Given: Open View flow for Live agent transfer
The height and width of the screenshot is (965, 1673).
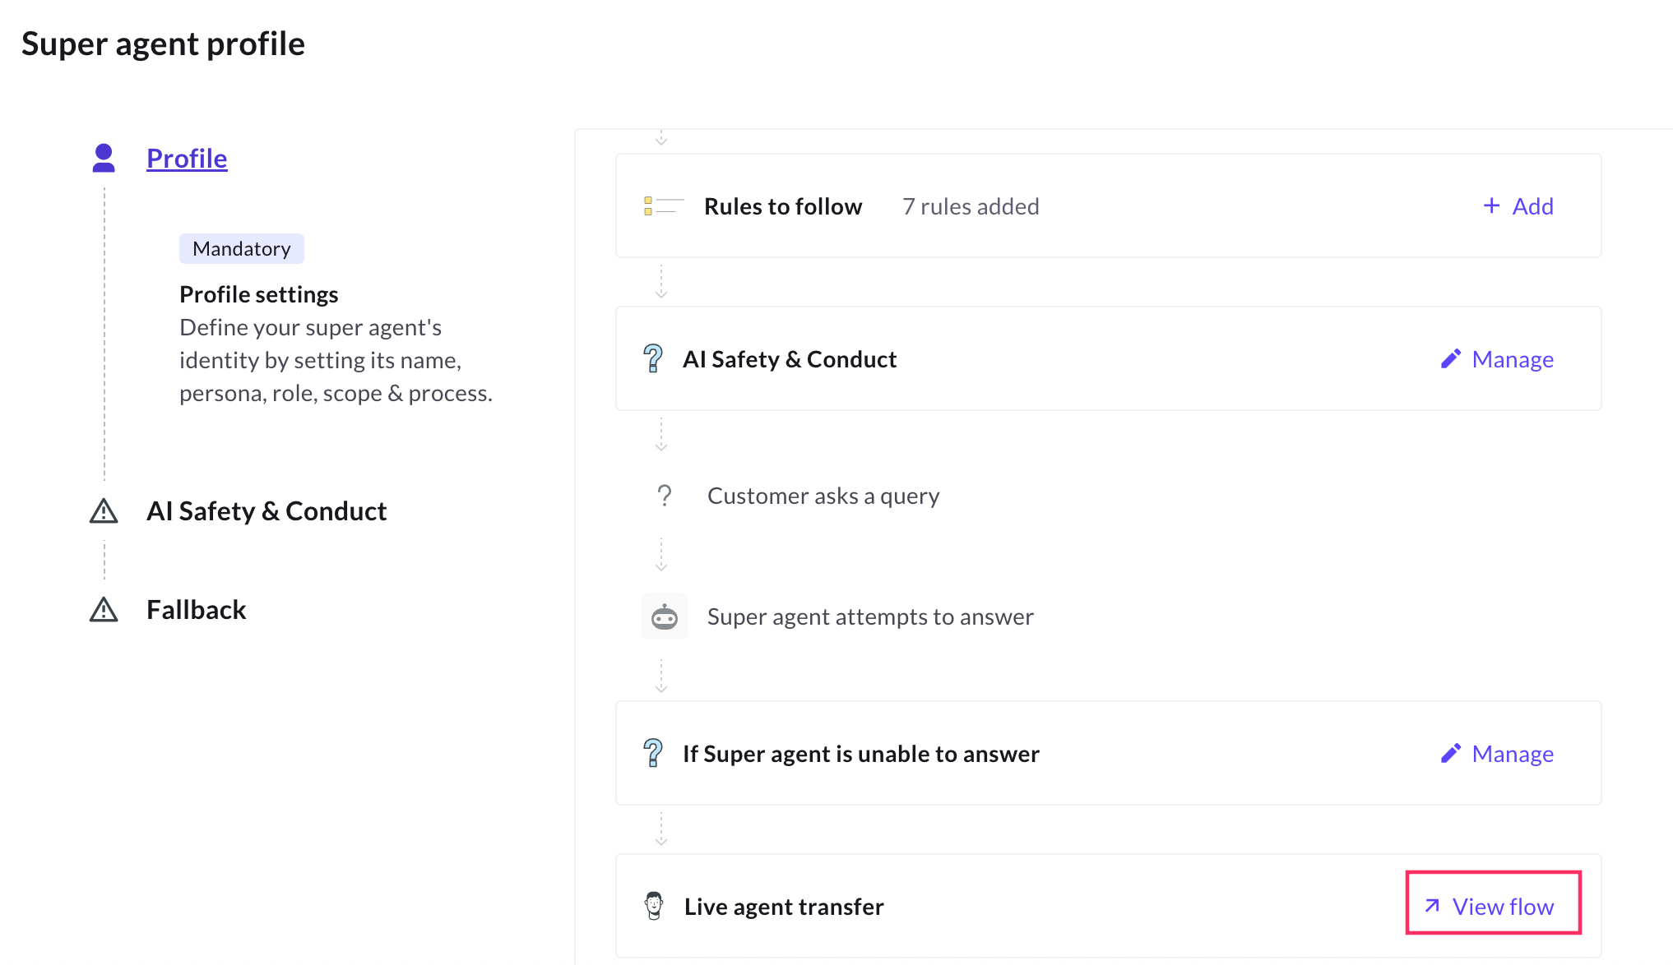Looking at the screenshot, I should 1493,906.
